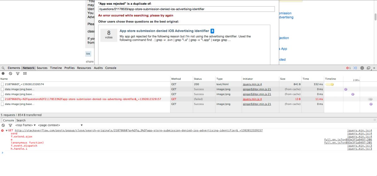Click the red error count indicator

[348, 68]
